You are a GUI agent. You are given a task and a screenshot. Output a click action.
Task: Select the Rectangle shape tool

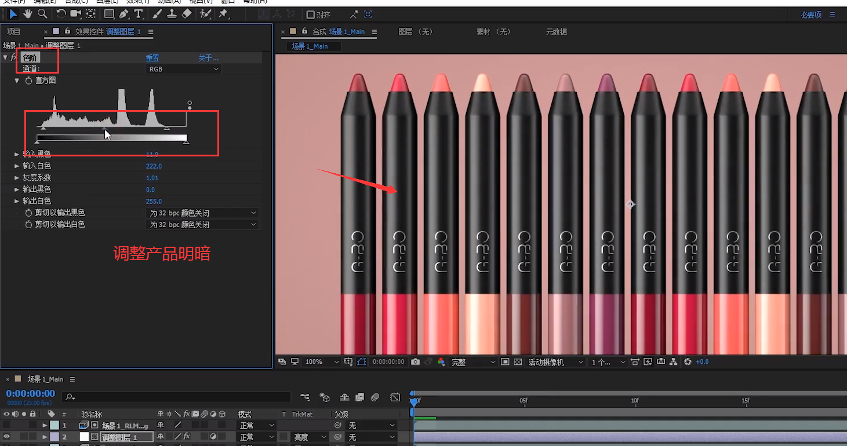coord(108,13)
